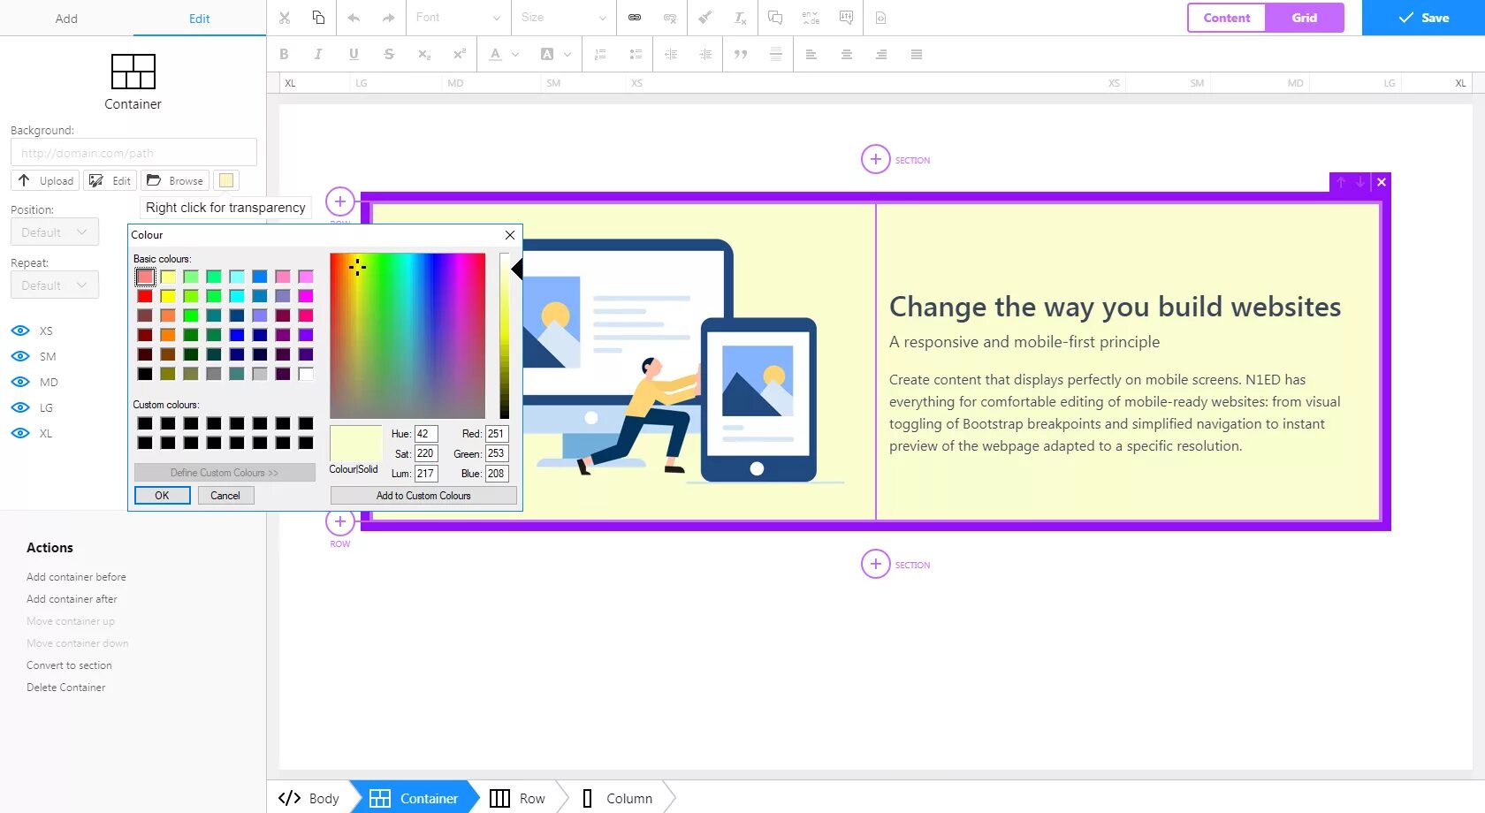Expand the background colour dropdown arrow
Viewport: 1485px width, 813px height.
[x=567, y=54]
